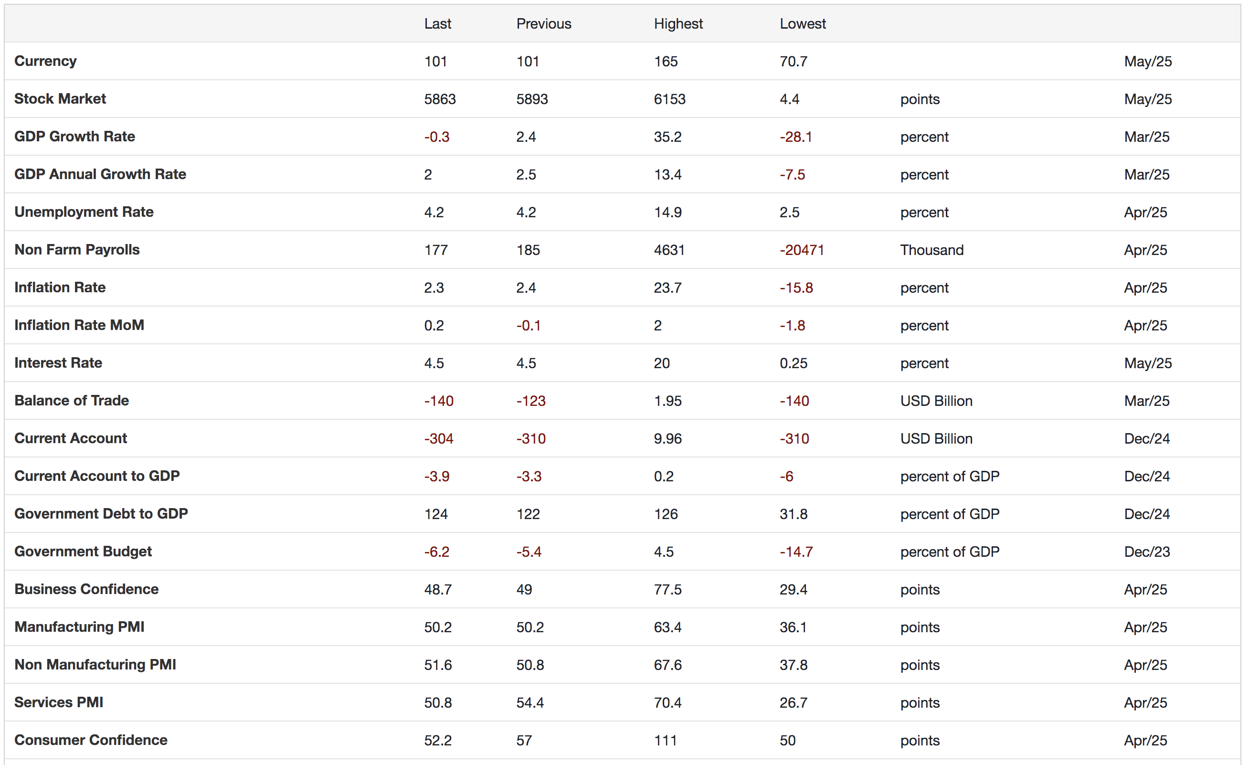Click the Non Manufacturing PMI link
Screen dimensions: 1249x765
pos(95,665)
